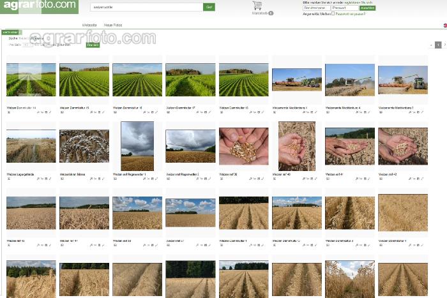The image size is (447, 298).
Task: Click cart icon under Weizen reif 36
Action: tap(255, 179)
